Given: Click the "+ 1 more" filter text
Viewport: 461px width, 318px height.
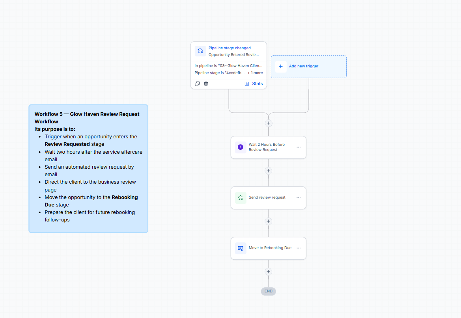Looking at the screenshot, I should [x=255, y=73].
